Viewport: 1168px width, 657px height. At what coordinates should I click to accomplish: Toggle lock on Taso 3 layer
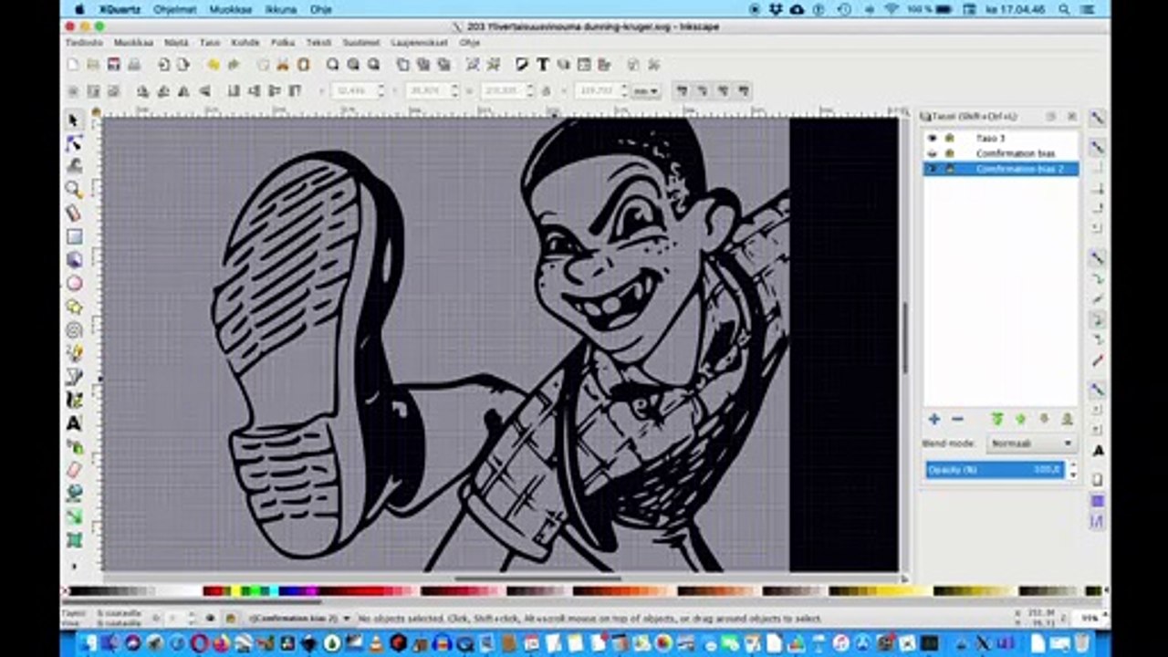pos(949,138)
